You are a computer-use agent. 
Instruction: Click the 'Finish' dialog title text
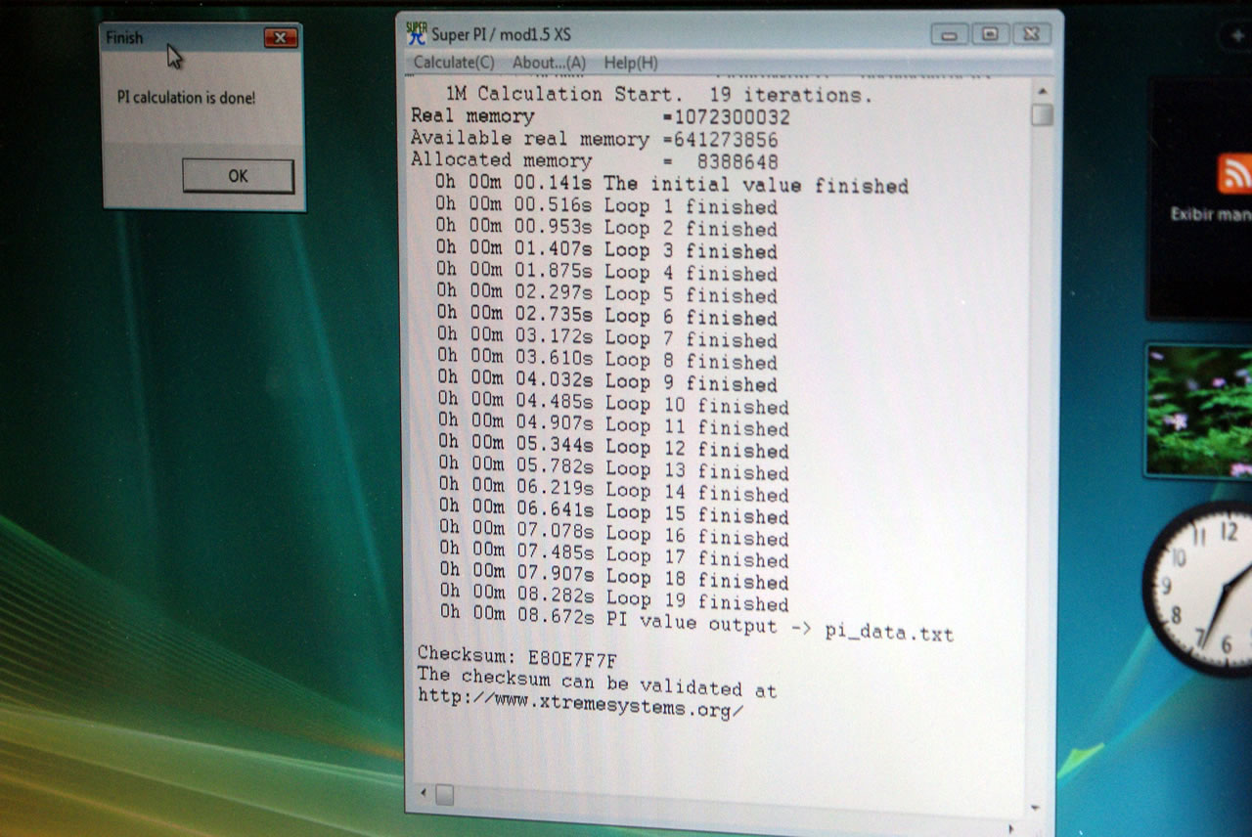click(125, 38)
